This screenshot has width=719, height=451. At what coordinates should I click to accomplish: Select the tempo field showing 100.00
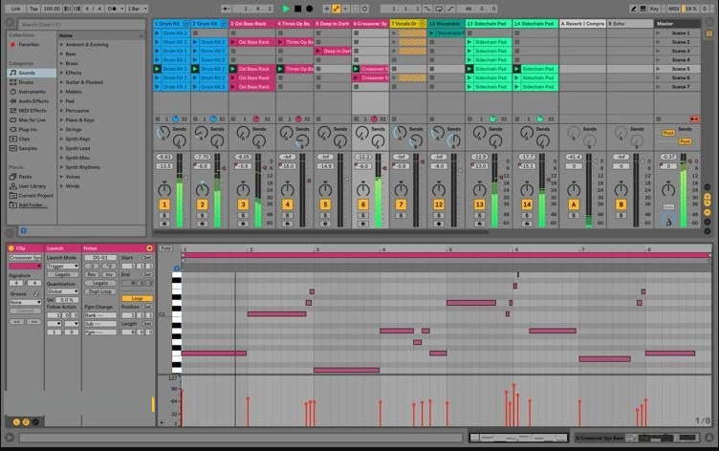pyautogui.click(x=52, y=9)
